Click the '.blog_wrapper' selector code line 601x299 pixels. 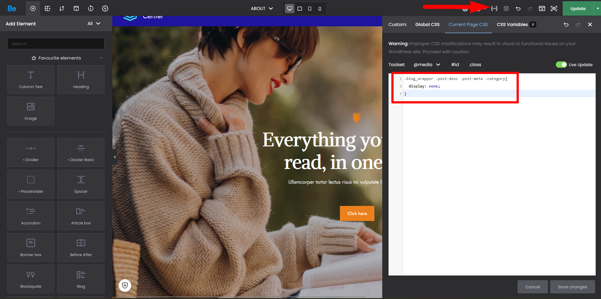[x=456, y=79]
